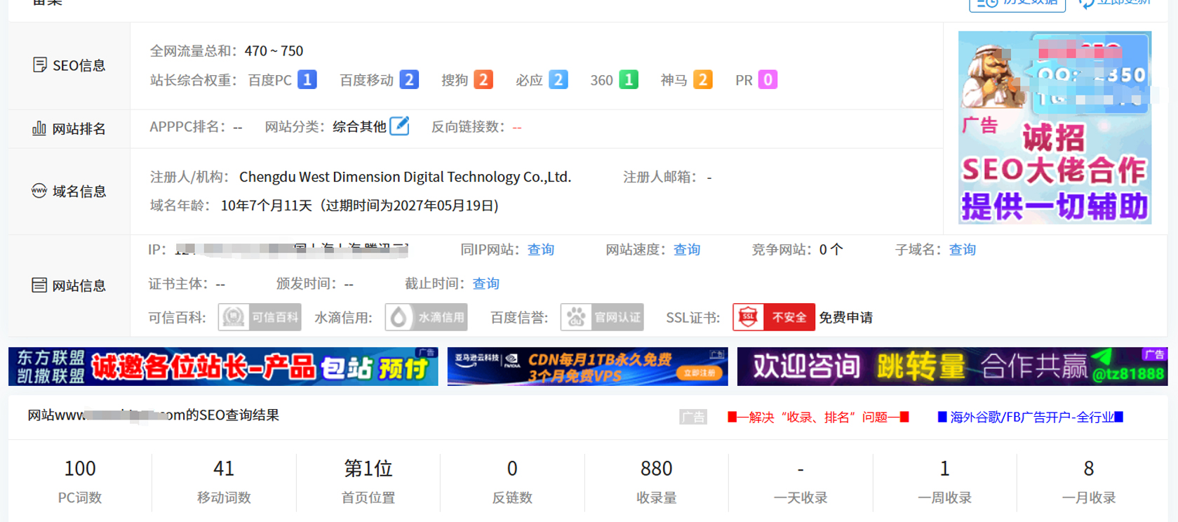
Task: Query 同IP网站 via 查询 link
Action: point(541,250)
